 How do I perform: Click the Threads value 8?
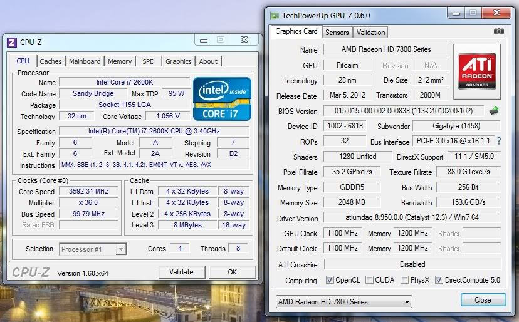(238, 248)
